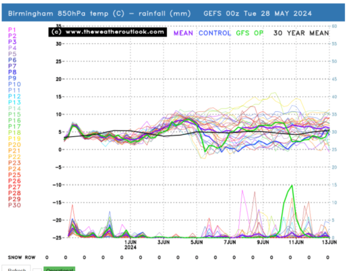Select ensemble member P21 in legend
The image size is (347, 271).
pyautogui.click(x=14, y=151)
